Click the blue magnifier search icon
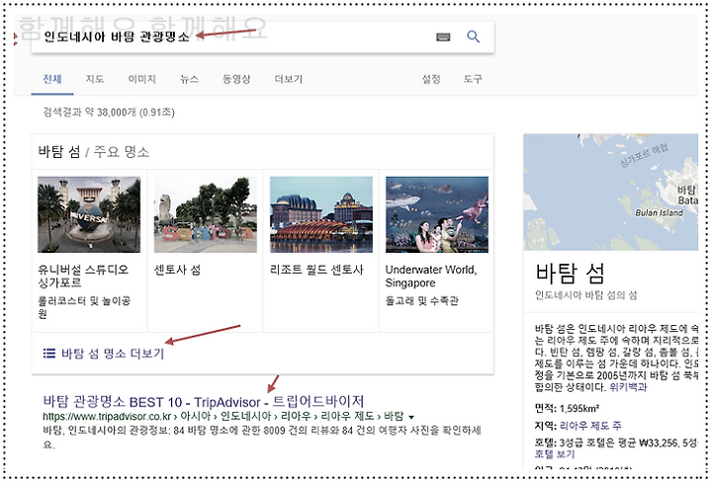This screenshot has width=712, height=483. tap(473, 37)
